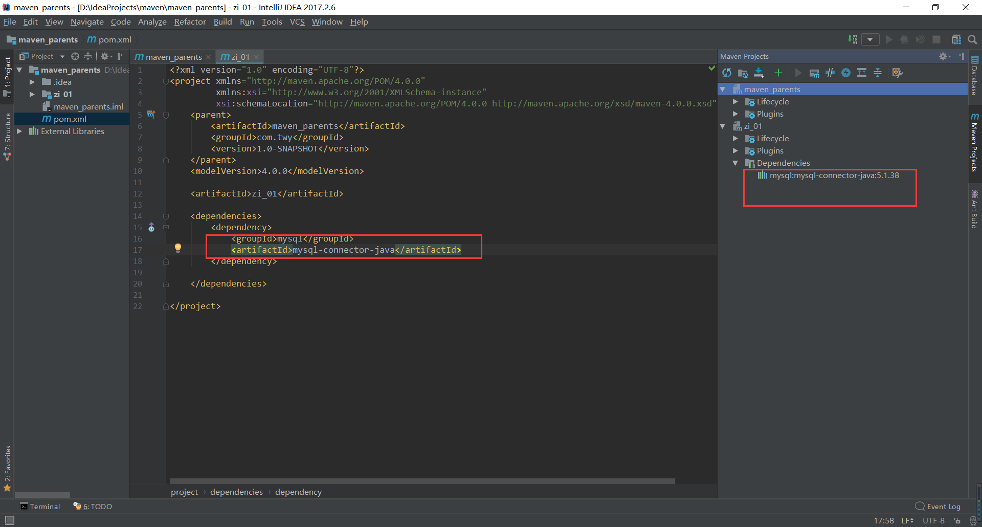982x527 pixels.
Task: Collapse Dependencies node under zi_01
Action: point(735,163)
